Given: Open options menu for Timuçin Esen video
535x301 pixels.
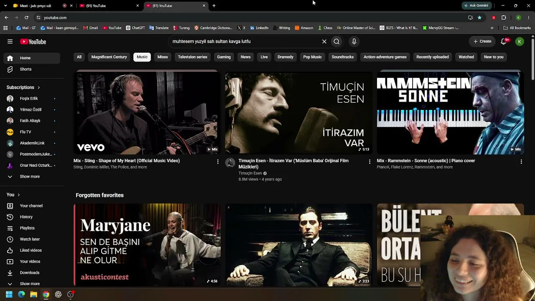Looking at the screenshot, I should [369, 161].
